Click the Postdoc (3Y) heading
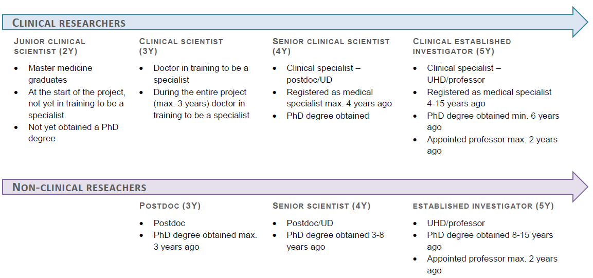Screen dimensions: 593x278 click(170, 206)
